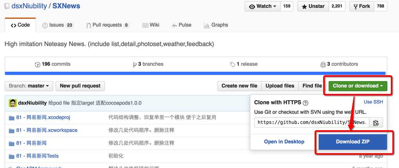Click the stargazer count 2,201
Screen dimensions: 399x168
pyautogui.click(x=337, y=6)
